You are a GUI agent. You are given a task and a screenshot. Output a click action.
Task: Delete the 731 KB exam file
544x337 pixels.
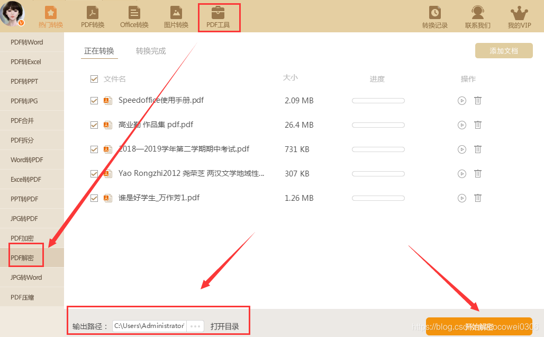pyautogui.click(x=478, y=149)
